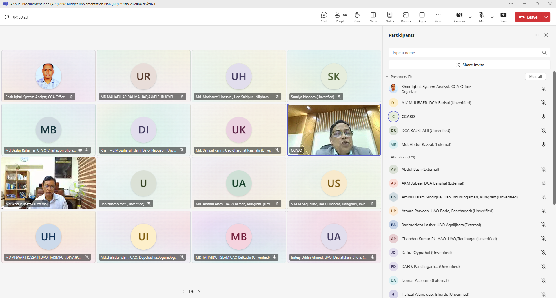
Task: Open meeting Notes
Action: pos(389,17)
